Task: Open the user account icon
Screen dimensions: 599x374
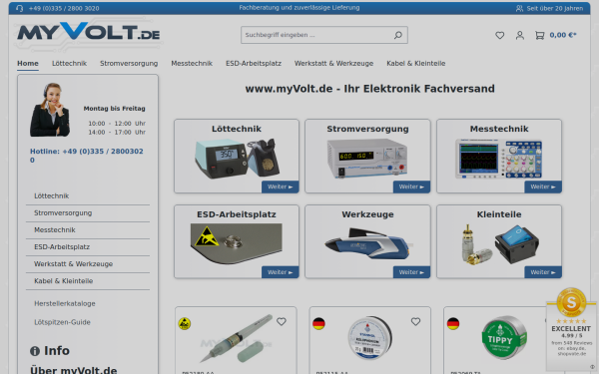Action: [x=519, y=35]
